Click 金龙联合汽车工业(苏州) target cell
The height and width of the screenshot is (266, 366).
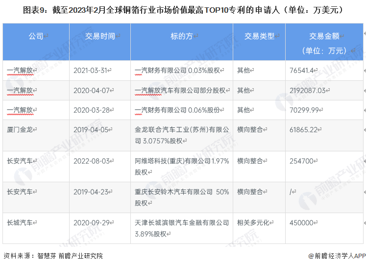(182, 135)
